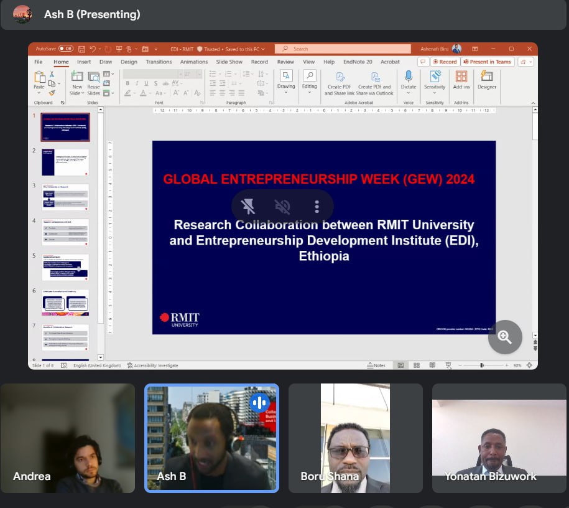569x508 pixels.
Task: Click the Ash B participant video tile
Action: click(x=211, y=438)
